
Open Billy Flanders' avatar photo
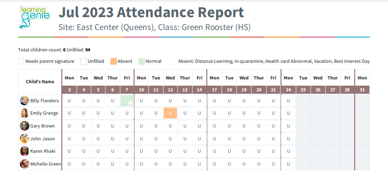pos(25,101)
